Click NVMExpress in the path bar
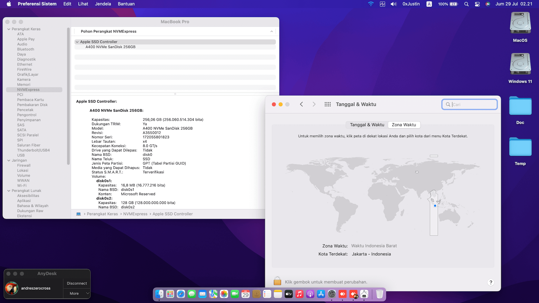The height and width of the screenshot is (303, 539). pos(135,214)
